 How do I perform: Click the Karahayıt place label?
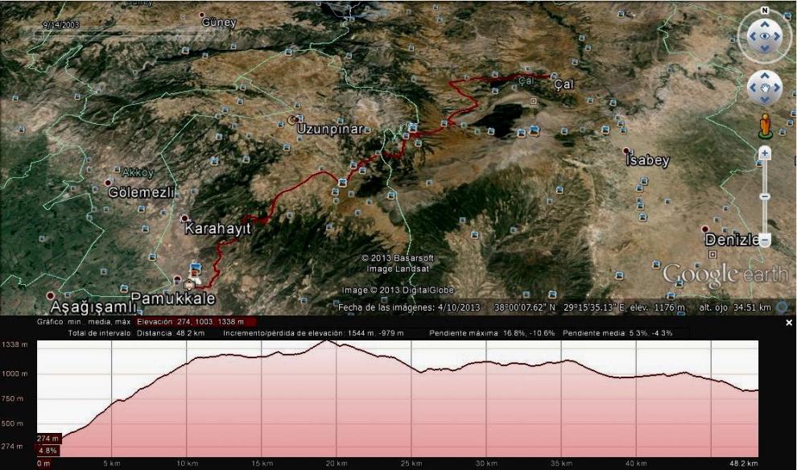[x=217, y=229]
